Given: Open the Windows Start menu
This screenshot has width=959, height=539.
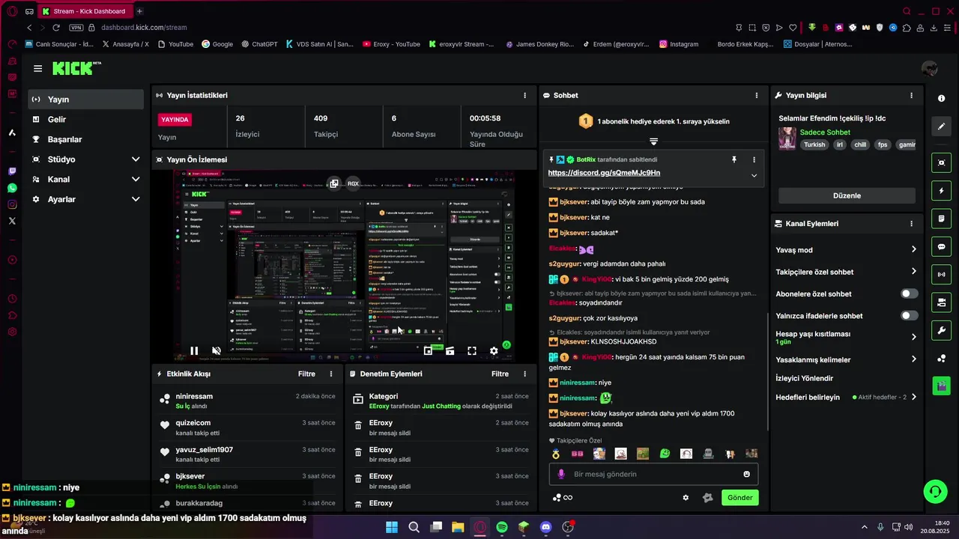Looking at the screenshot, I should (392, 527).
